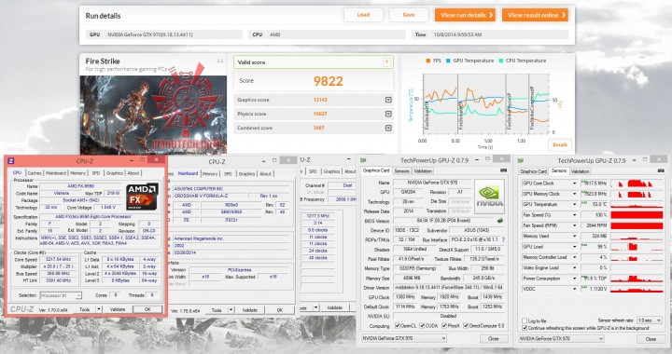The image size is (672, 354).
Task: Click Close in GPU-Z Sensors window
Action: (x=651, y=338)
